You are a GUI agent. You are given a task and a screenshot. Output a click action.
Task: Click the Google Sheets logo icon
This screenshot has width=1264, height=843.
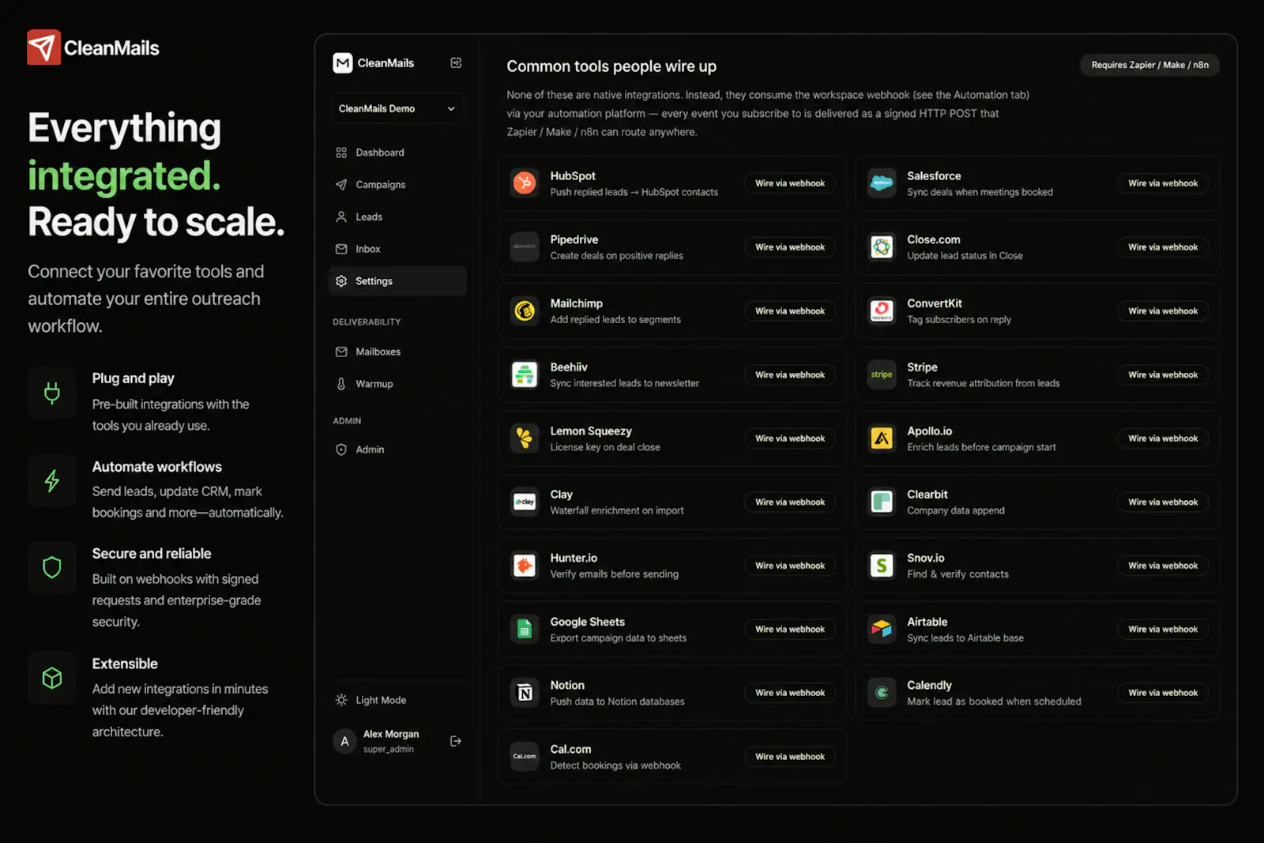(x=525, y=630)
